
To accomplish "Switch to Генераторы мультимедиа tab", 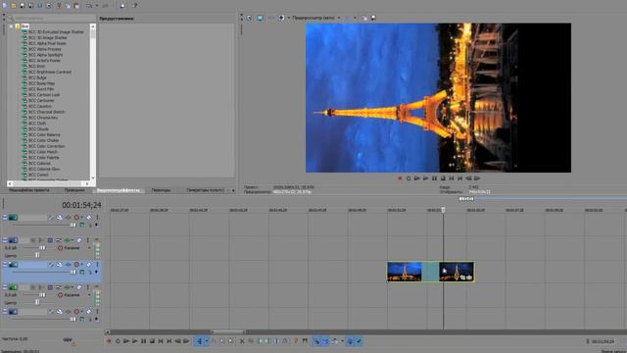I will pos(205,190).
